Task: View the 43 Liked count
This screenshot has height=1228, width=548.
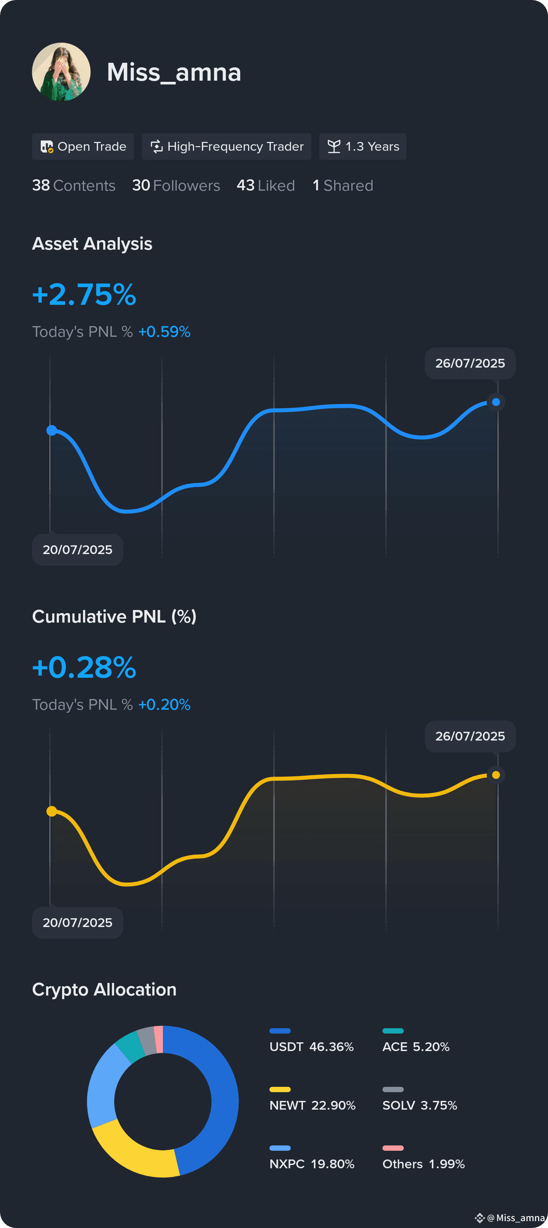Action: (265, 185)
